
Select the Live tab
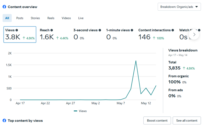(81, 18)
